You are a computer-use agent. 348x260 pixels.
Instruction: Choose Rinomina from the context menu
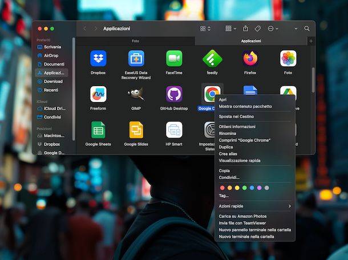pos(255,133)
